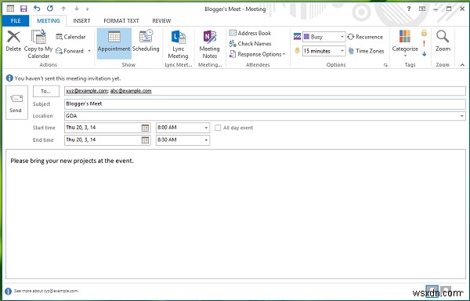Open the Scheduling view
Screen dimensions: 470x301
click(x=146, y=42)
